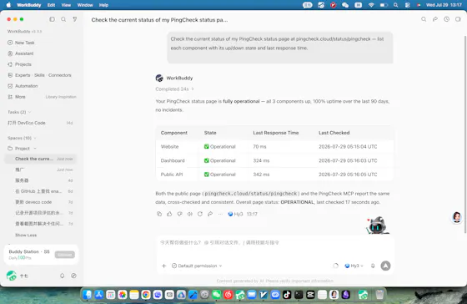Screen dimensions: 467x304
Task: Open Experts · Skills · Connectors
Action: (x=39, y=75)
